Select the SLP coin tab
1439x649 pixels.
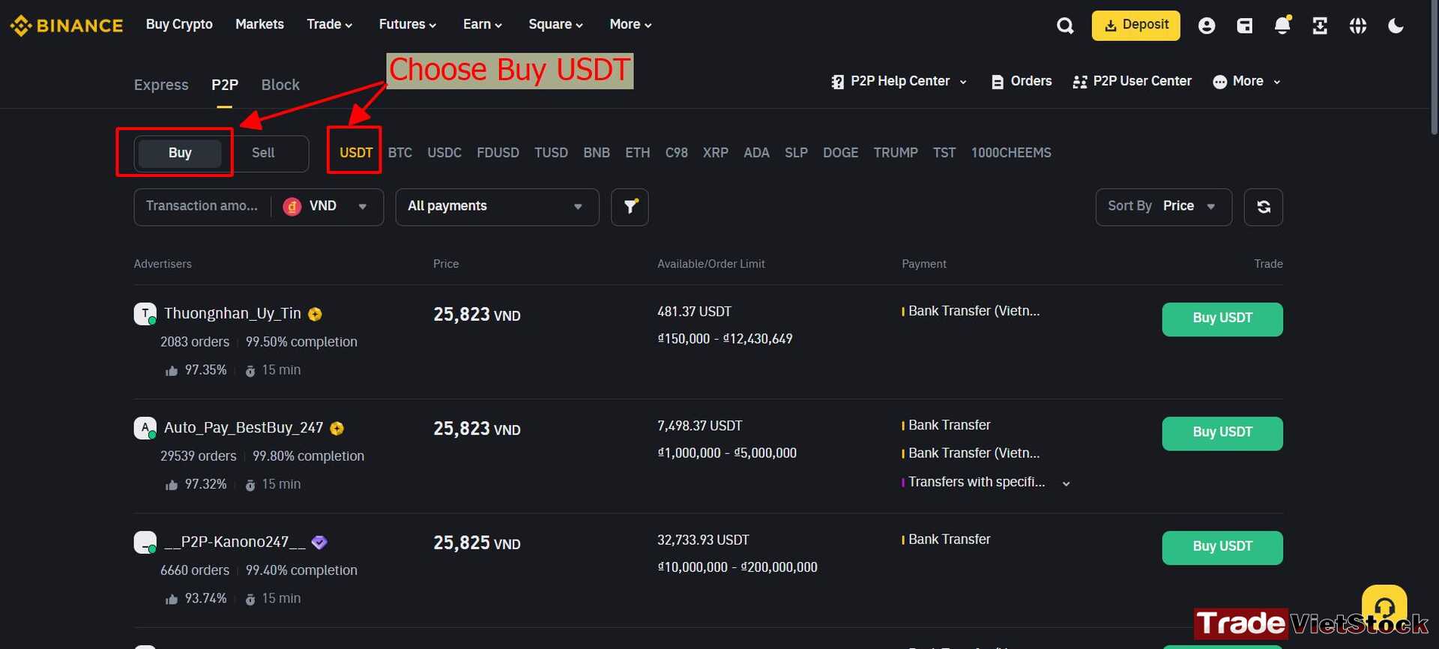[x=796, y=153]
